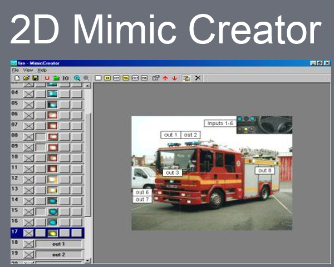Select the yellow lamp in row 17
The height and width of the screenshot is (267, 334).
(x=52, y=233)
